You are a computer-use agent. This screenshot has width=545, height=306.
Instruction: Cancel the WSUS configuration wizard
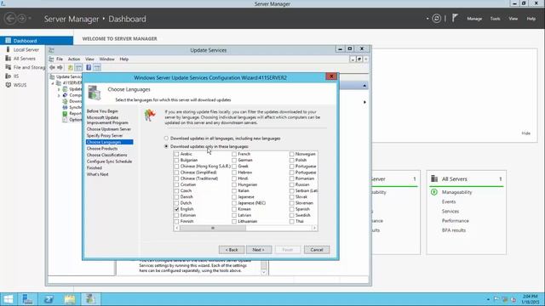pos(317,250)
